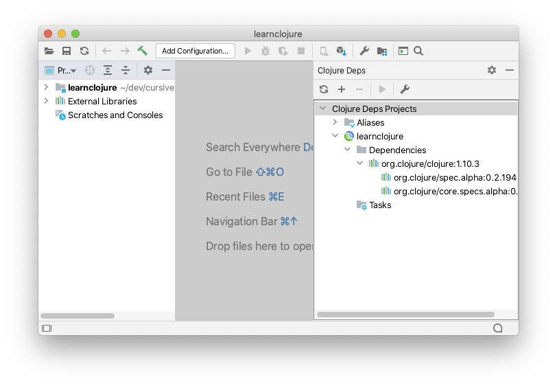
Task: Click the Run with Coverage icon
Action: (x=283, y=51)
